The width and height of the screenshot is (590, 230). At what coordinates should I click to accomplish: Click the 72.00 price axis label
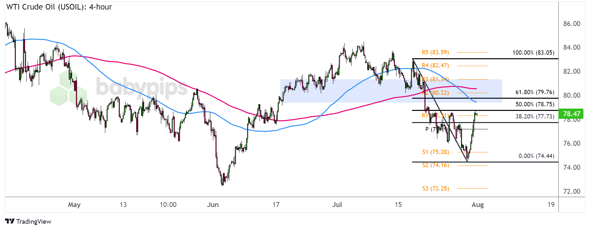(572, 192)
